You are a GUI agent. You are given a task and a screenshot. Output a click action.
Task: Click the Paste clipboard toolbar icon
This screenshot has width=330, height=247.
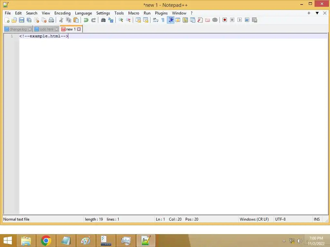pos(76,20)
